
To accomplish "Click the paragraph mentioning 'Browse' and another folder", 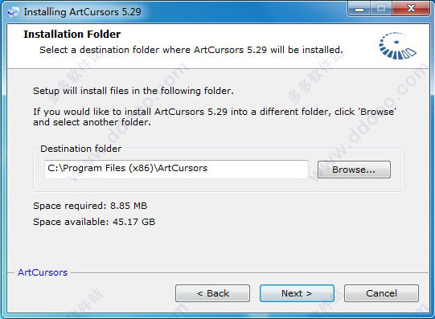I will (215, 117).
